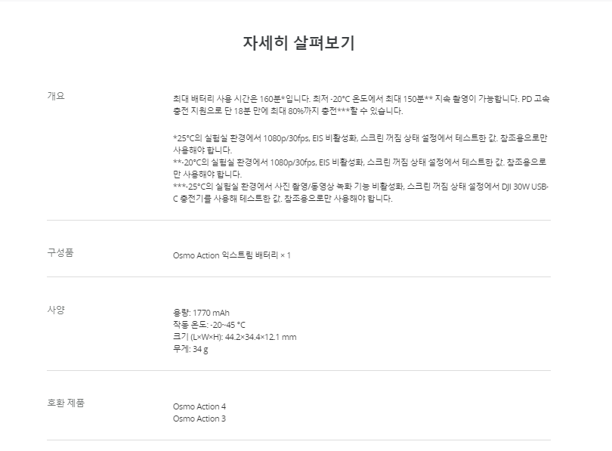Click the divider line above "호환 제품" section
The width and height of the screenshot is (612, 451).
pyautogui.click(x=298, y=371)
